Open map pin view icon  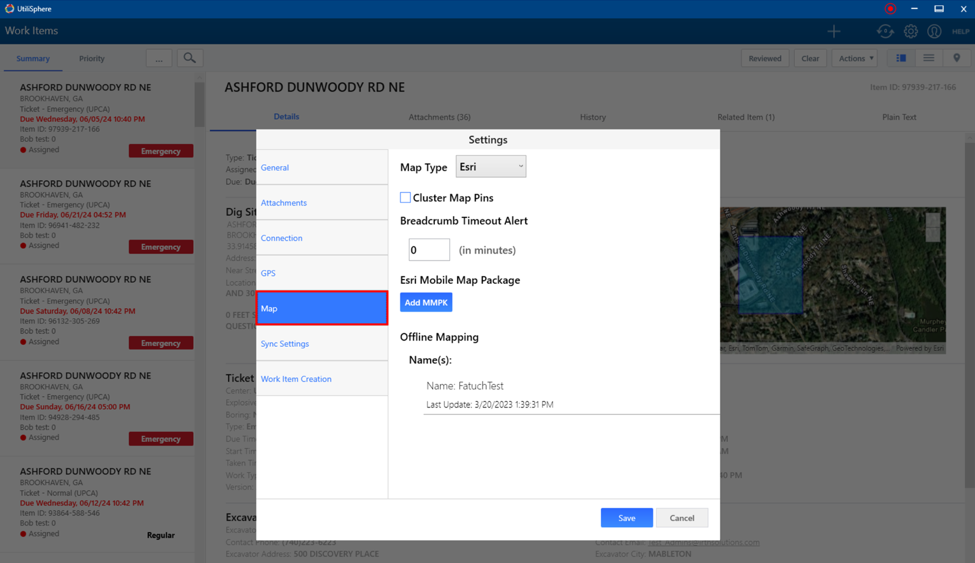click(x=957, y=58)
